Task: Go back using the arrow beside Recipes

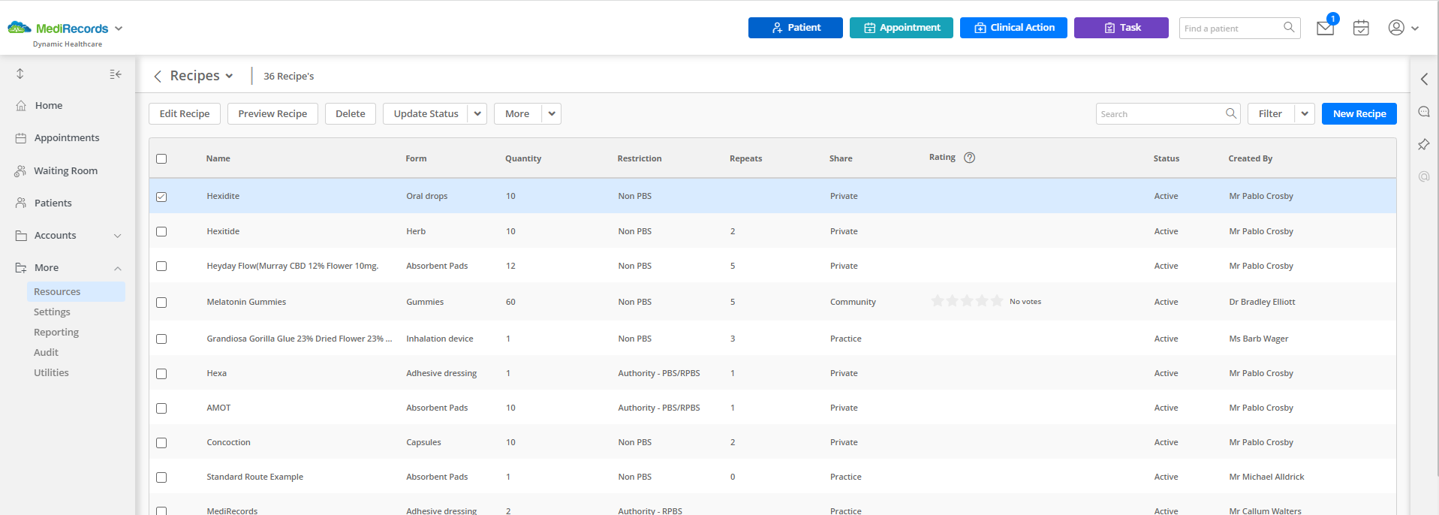Action: coord(158,76)
